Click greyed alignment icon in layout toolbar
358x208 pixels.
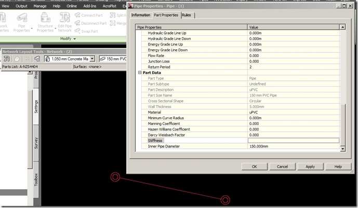27,59
